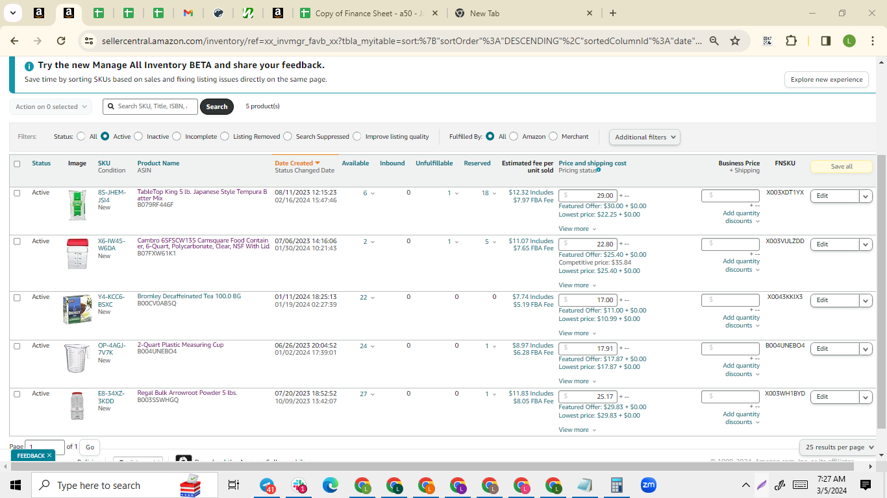Close the New Tab tab
Image resolution: width=887 pixels, height=498 pixels.
pyautogui.click(x=590, y=13)
